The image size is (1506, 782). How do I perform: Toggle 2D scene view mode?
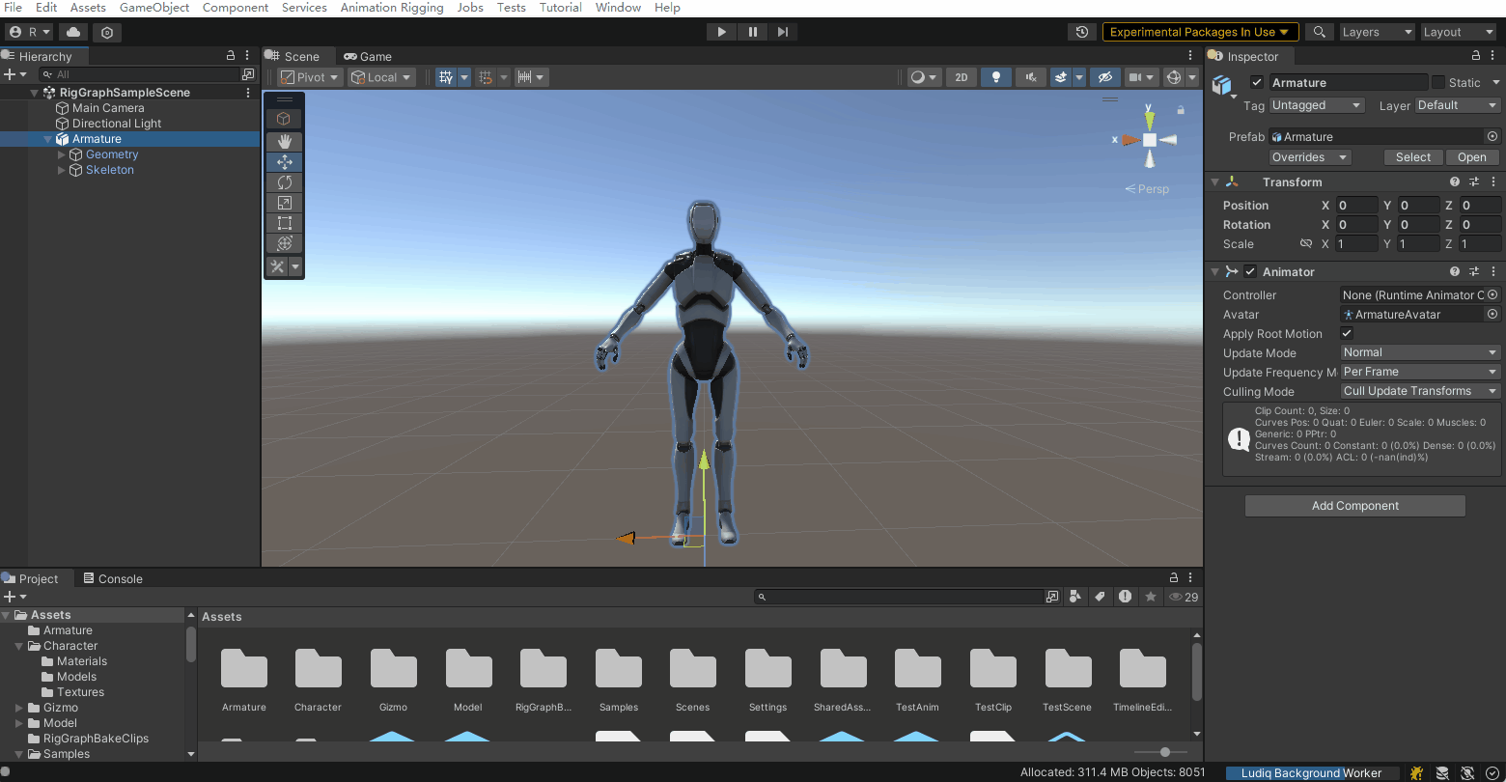[961, 77]
